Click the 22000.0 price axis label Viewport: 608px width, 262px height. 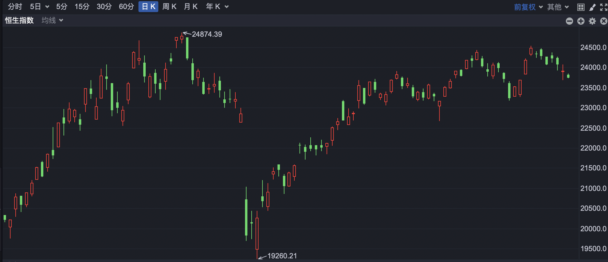point(593,148)
